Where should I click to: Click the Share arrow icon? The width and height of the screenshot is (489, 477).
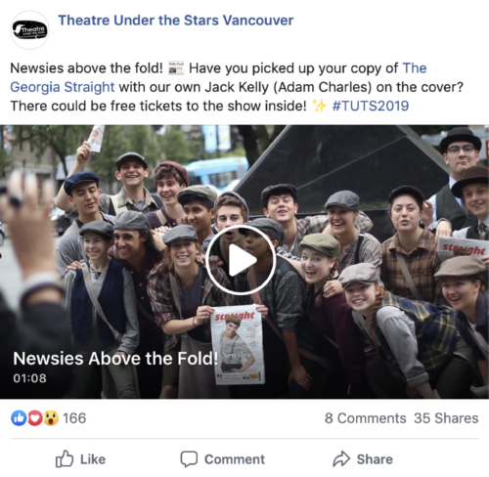pyautogui.click(x=341, y=458)
